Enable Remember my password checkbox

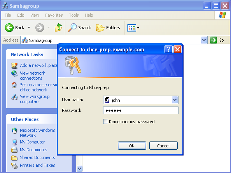tap(105, 122)
